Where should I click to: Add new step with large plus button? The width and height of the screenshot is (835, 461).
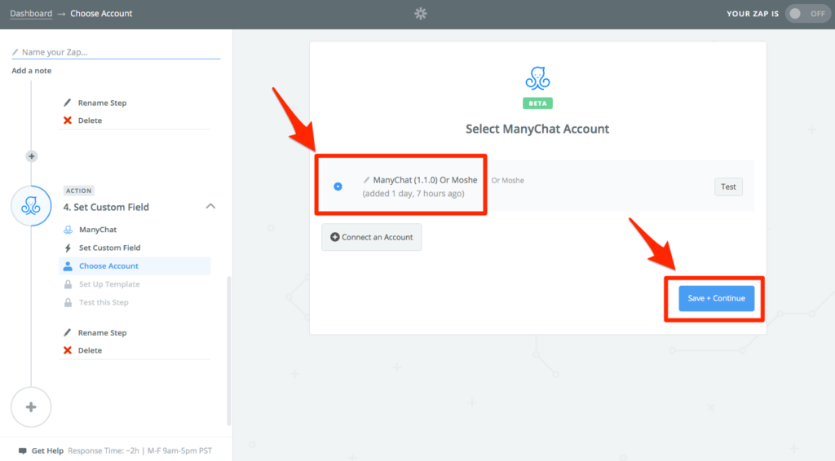tap(31, 407)
